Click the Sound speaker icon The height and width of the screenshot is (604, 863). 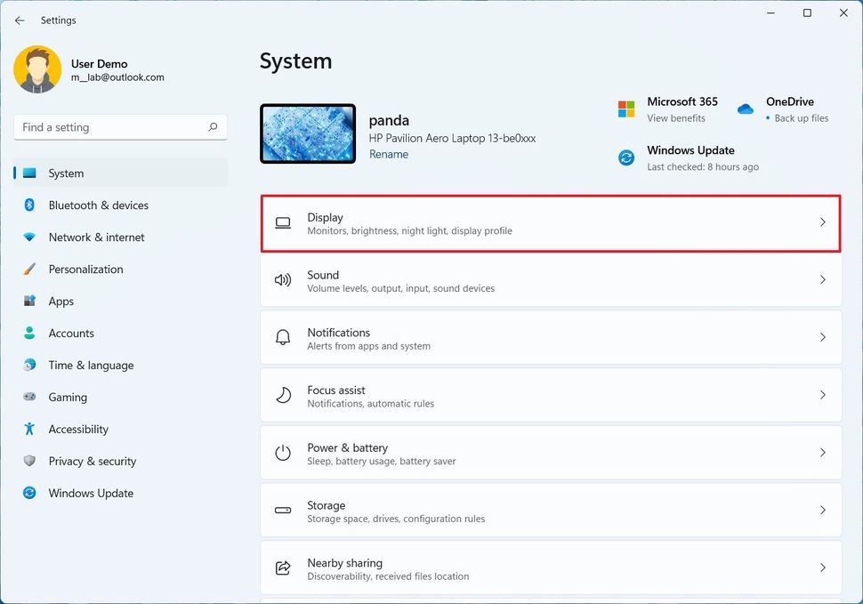(x=283, y=280)
